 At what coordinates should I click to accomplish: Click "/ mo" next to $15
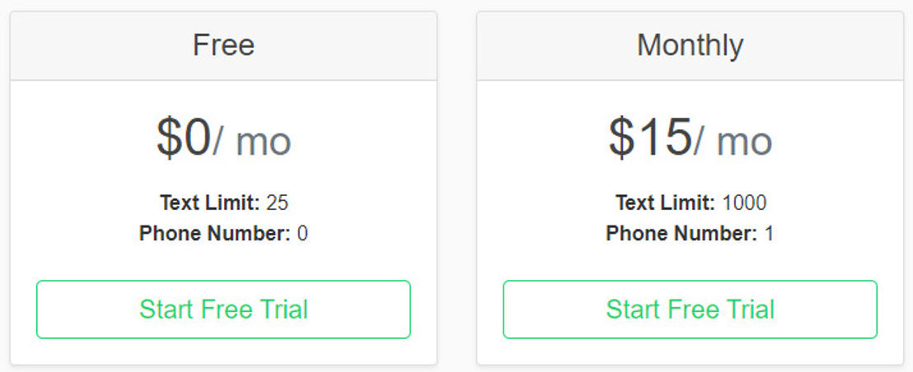point(733,142)
